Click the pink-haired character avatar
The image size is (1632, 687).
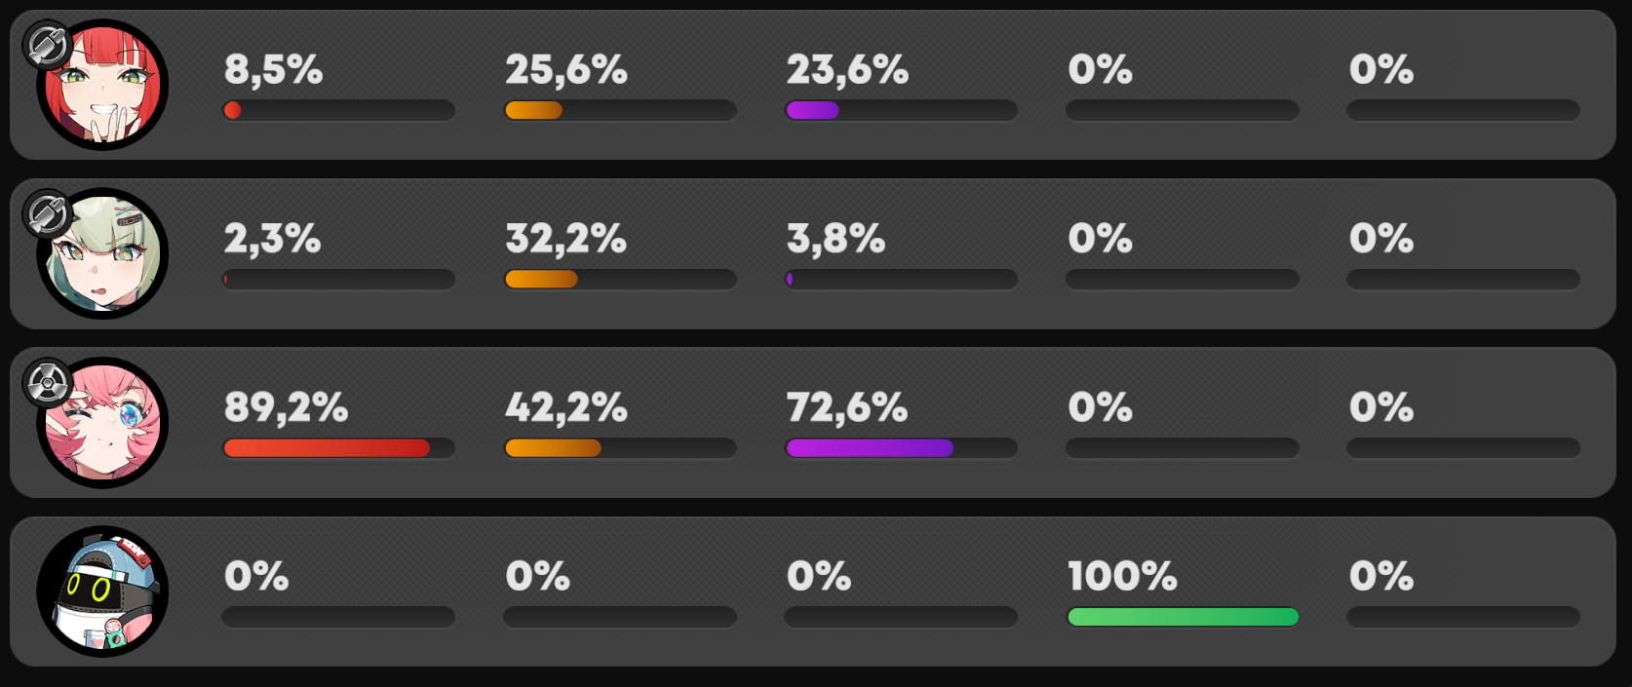click(102, 423)
